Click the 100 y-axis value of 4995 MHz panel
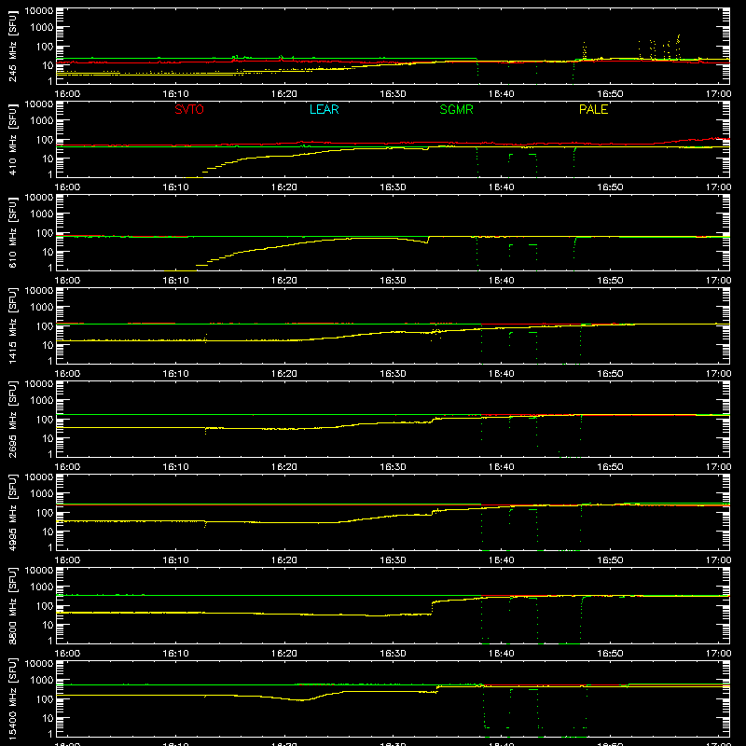746x746 pixels. (45, 512)
